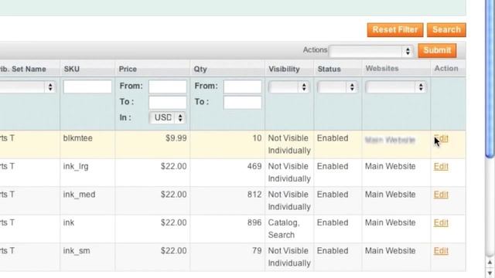Select the ink_sm SKU cell
Screen dimensions: 495x278
[x=87, y=257]
